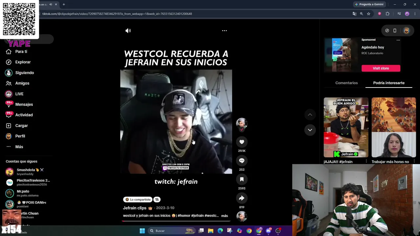
Task: Mute the video with the speaker icon
Action: tap(128, 30)
